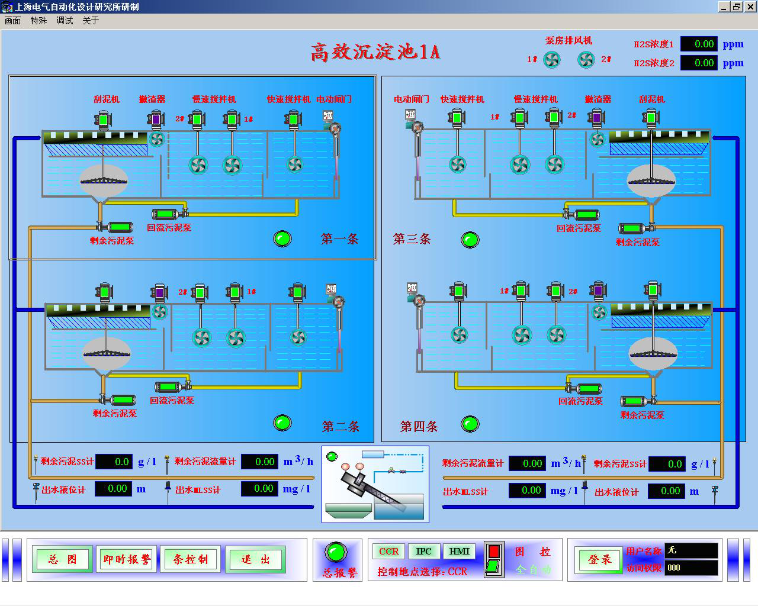Select CCR control location
Screen dimensions: 758x606
click(x=388, y=552)
